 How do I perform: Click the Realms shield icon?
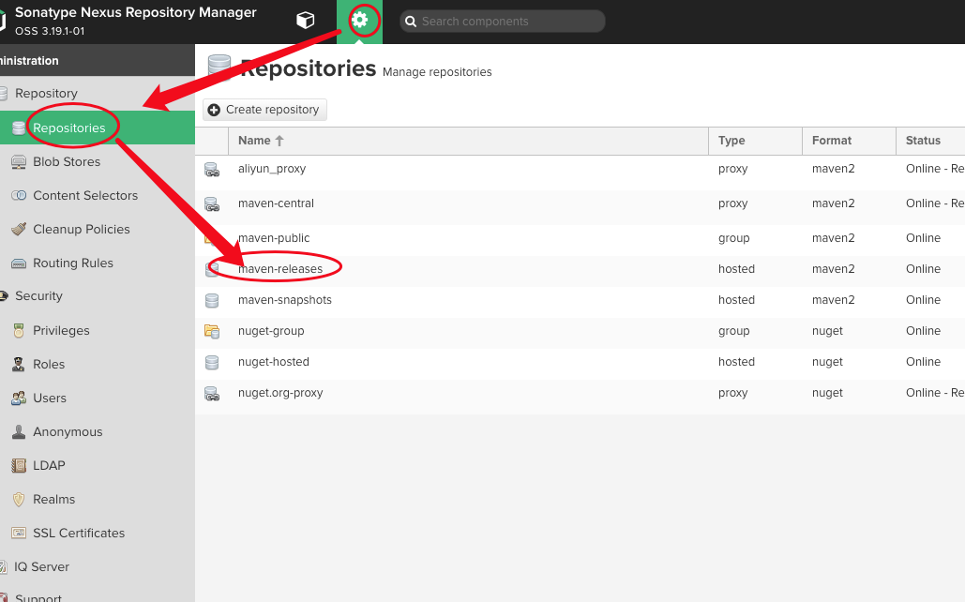click(x=19, y=499)
